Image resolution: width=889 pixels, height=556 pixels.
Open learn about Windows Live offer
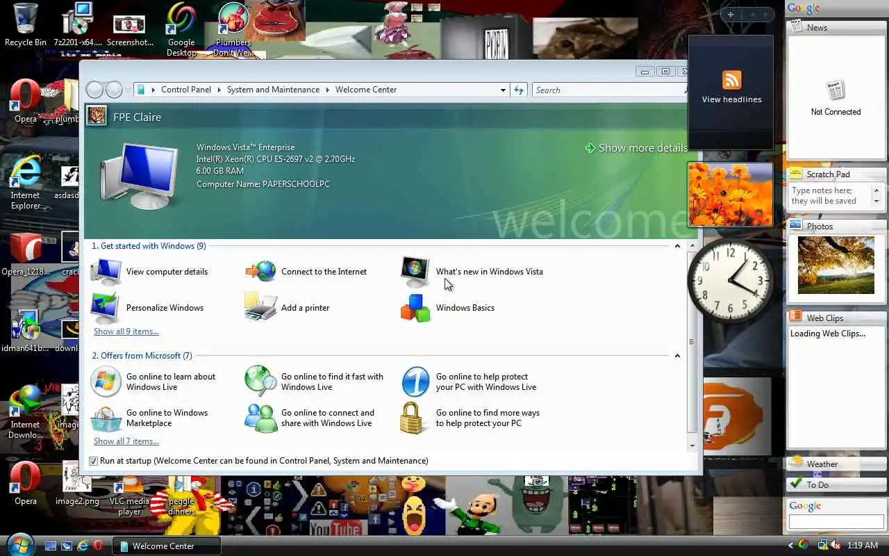[154, 382]
